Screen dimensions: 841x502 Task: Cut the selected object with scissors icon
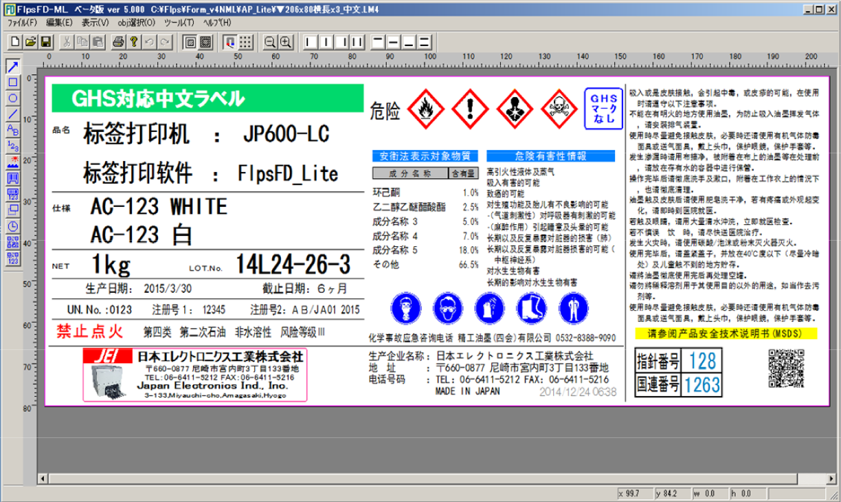coord(67,41)
